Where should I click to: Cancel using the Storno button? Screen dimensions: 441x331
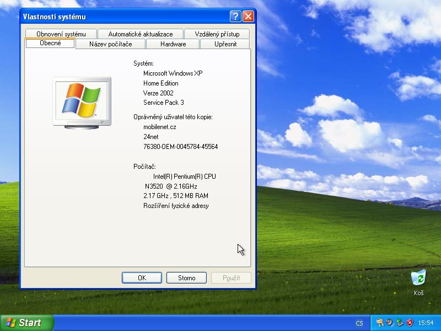pyautogui.click(x=186, y=277)
